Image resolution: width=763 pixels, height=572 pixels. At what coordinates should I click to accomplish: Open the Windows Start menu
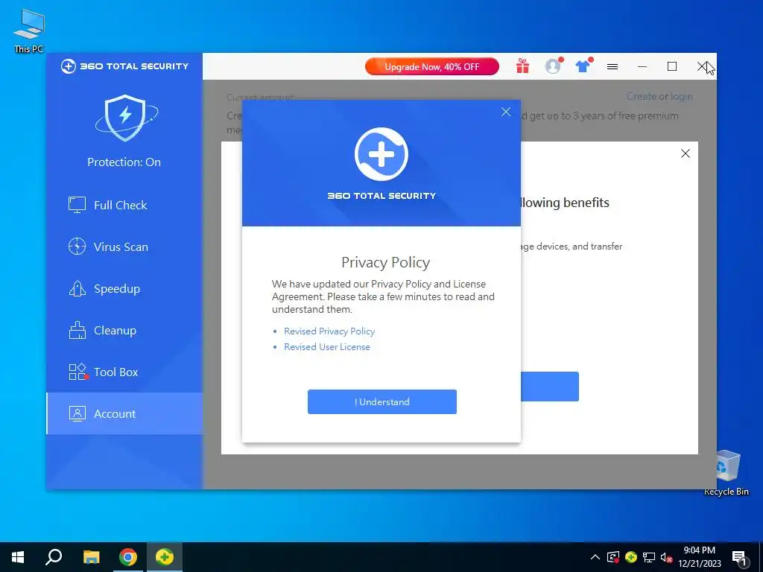point(18,557)
